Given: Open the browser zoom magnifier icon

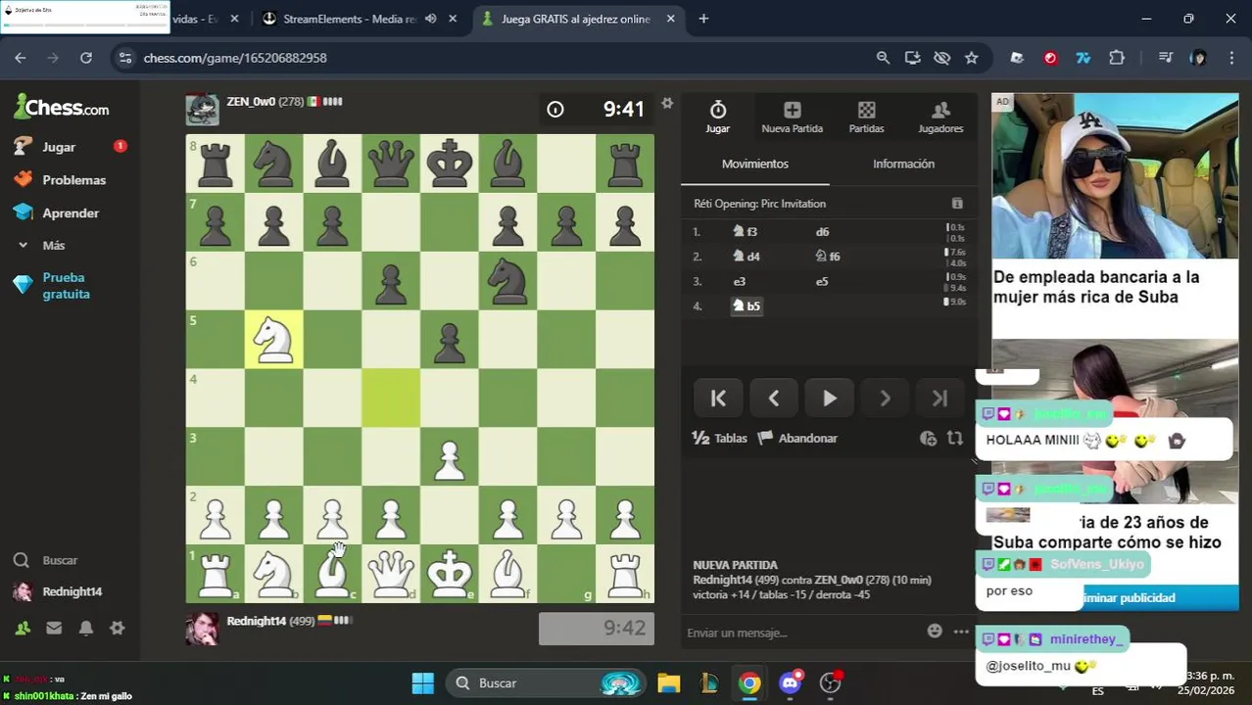Looking at the screenshot, I should pyautogui.click(x=883, y=58).
